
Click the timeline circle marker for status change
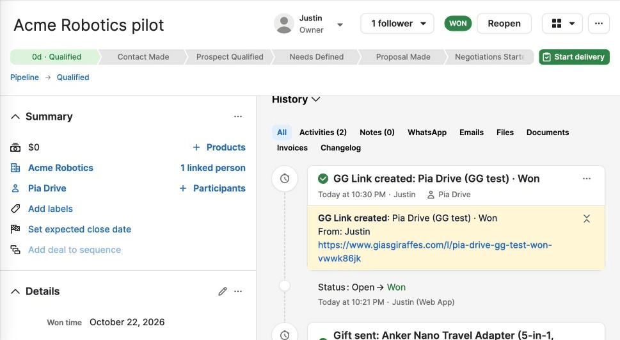point(285,286)
